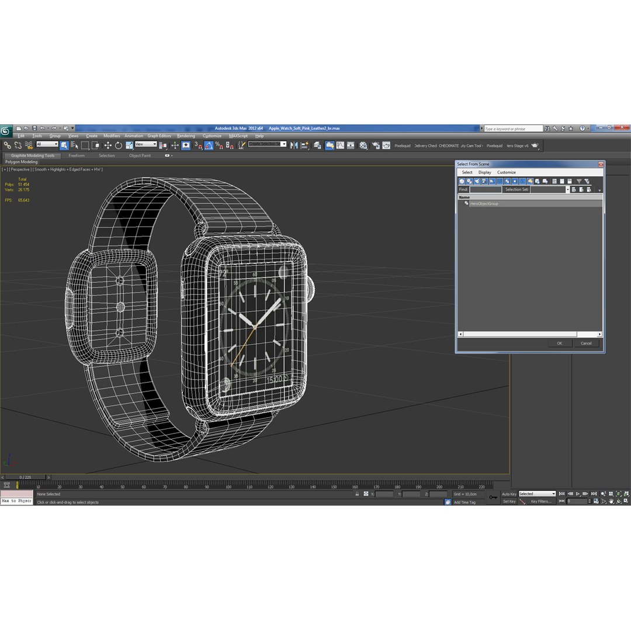This screenshot has height=631, width=631.
Task: Switch to the Freeform ribbon tab
Action: pyautogui.click(x=77, y=156)
